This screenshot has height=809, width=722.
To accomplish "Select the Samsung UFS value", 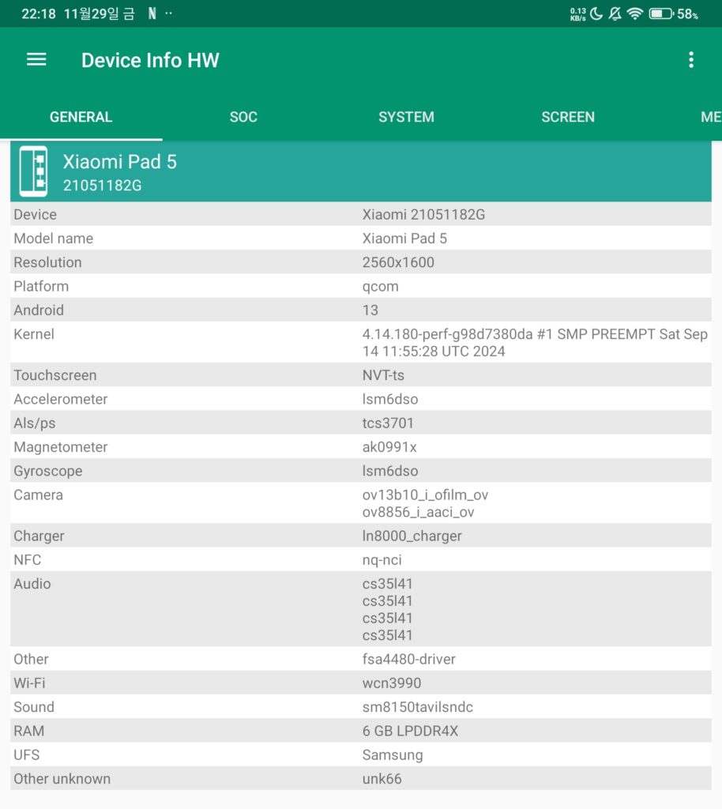I will [x=393, y=756].
